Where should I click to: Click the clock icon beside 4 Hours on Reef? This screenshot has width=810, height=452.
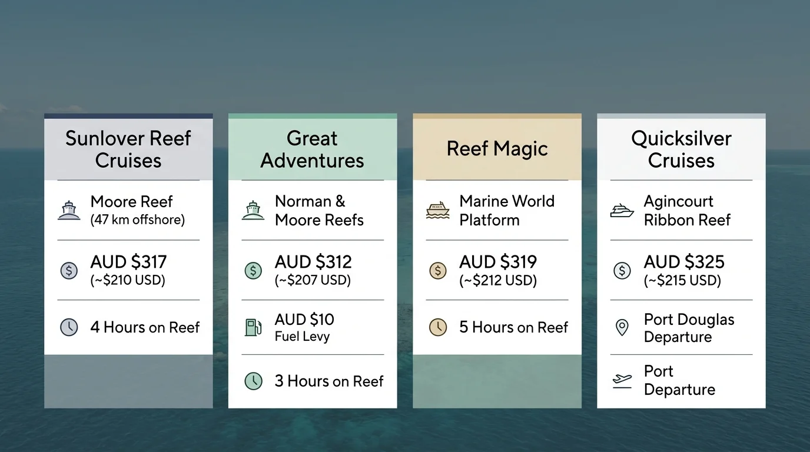[69, 327]
